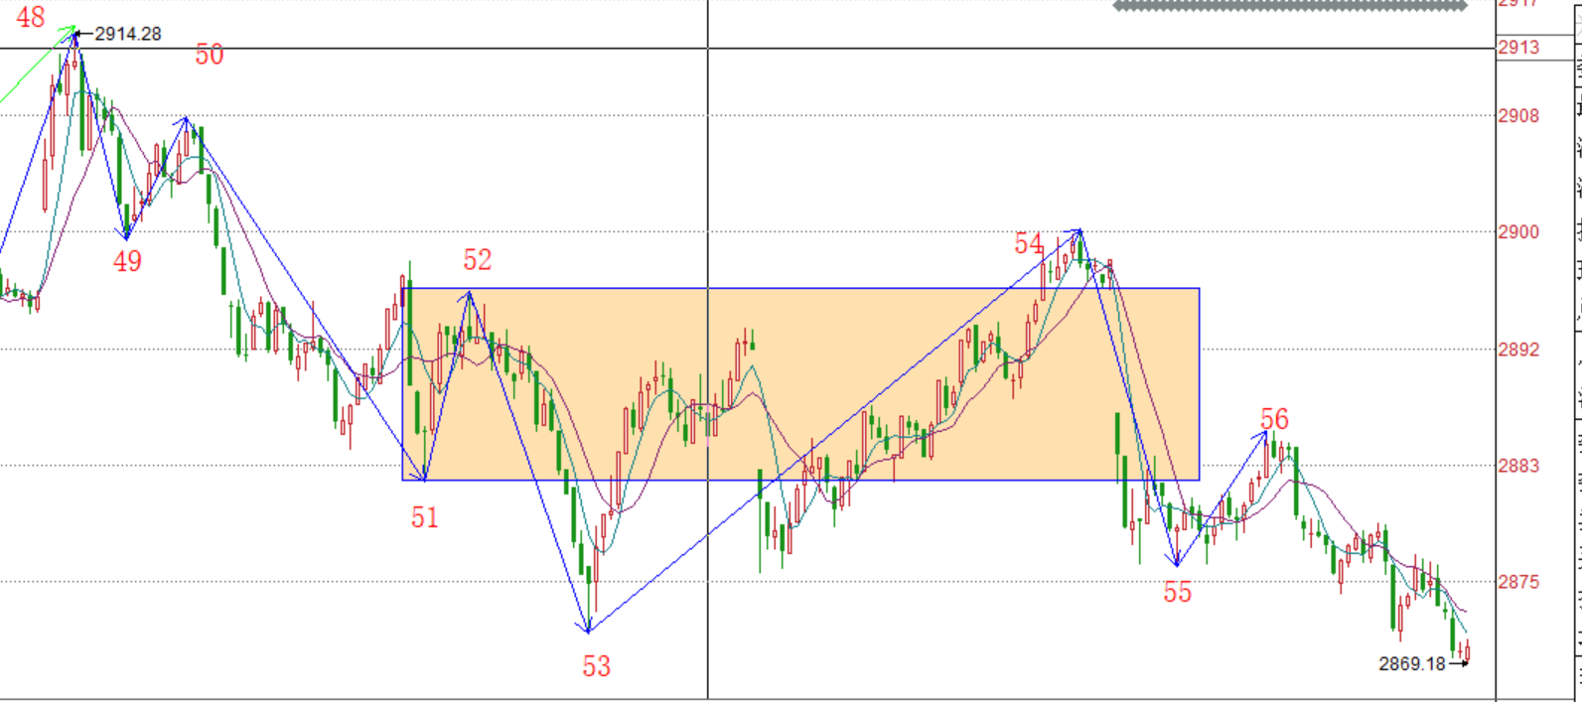
Task: Click the wave label 50
Action: pyautogui.click(x=209, y=55)
